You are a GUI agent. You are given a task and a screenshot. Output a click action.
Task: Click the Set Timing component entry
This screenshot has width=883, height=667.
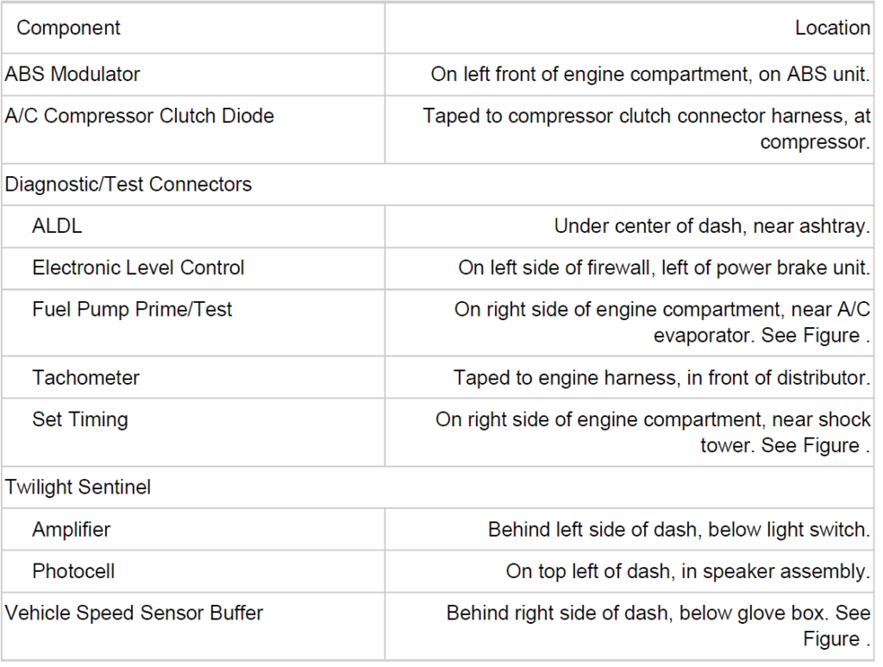pyautogui.click(x=80, y=419)
